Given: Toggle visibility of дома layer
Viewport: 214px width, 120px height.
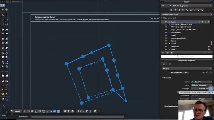Looking at the screenshot, I should 166,35.
